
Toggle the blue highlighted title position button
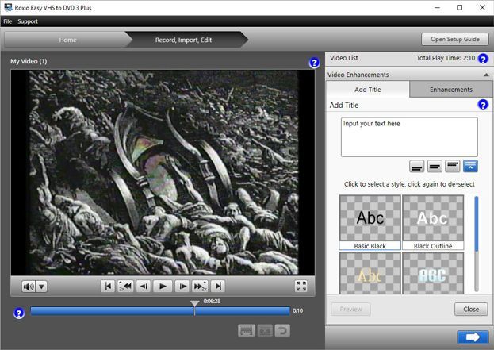(x=470, y=166)
